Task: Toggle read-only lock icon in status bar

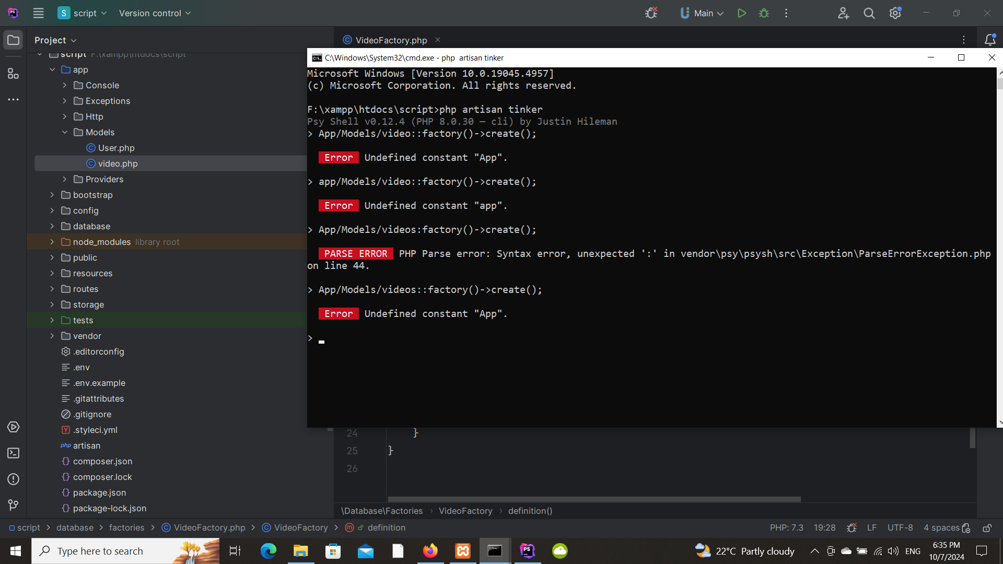Action: point(987,527)
